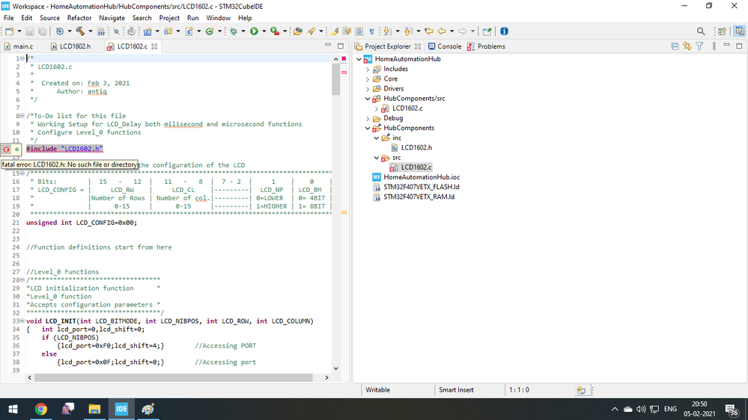Click the editor horizontal scrollbar

174,377
